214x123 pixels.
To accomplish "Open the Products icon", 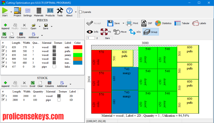I will coord(50,12).
